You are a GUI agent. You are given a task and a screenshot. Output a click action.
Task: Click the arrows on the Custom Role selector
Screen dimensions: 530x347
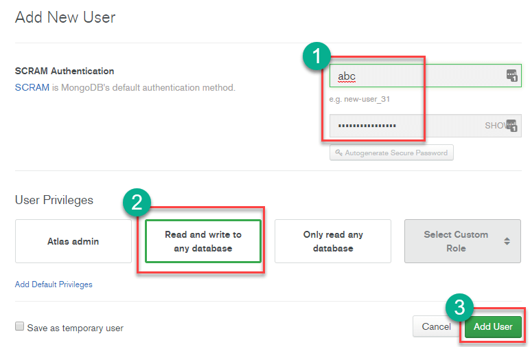coord(507,241)
